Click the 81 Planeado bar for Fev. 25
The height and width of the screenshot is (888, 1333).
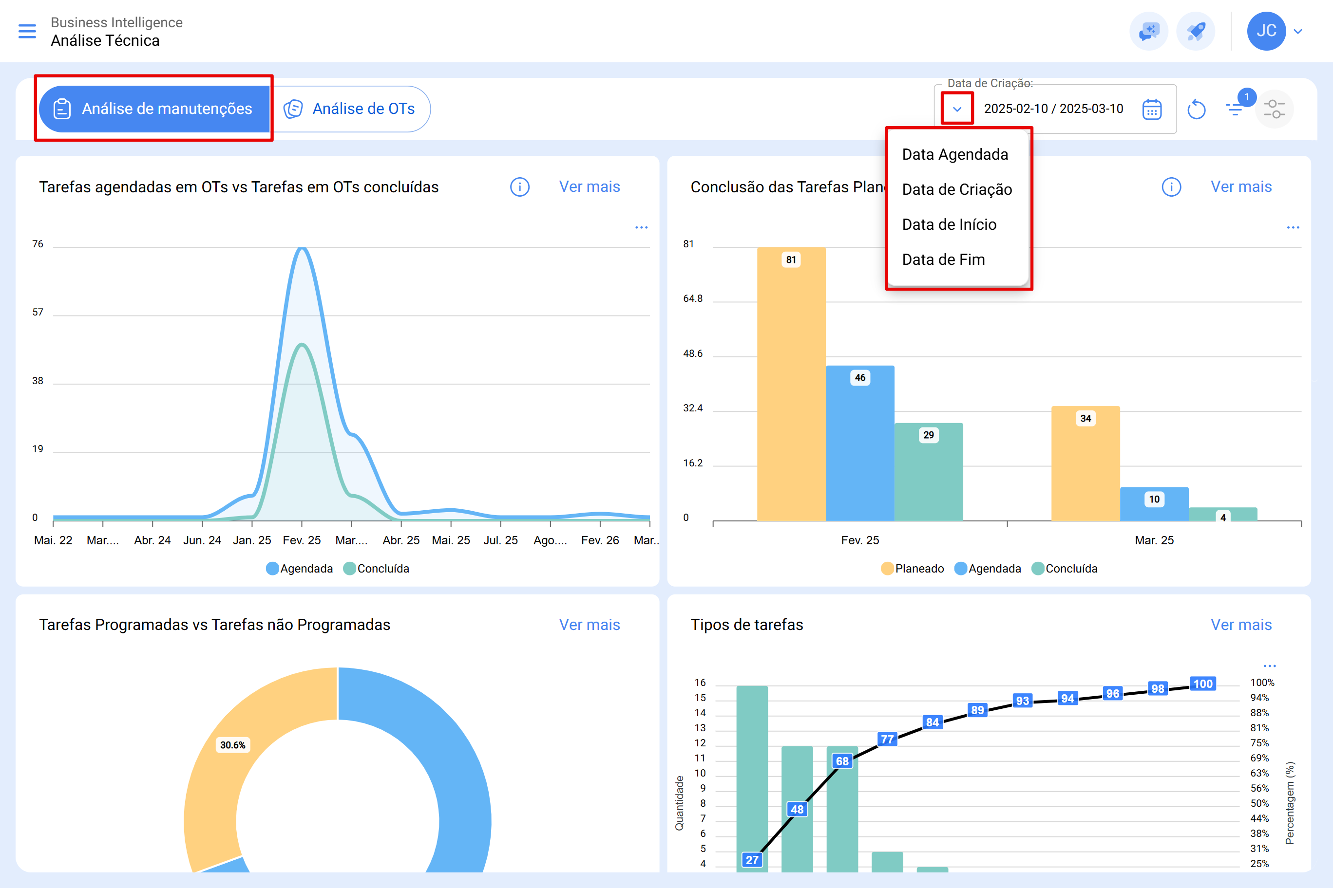[791, 384]
